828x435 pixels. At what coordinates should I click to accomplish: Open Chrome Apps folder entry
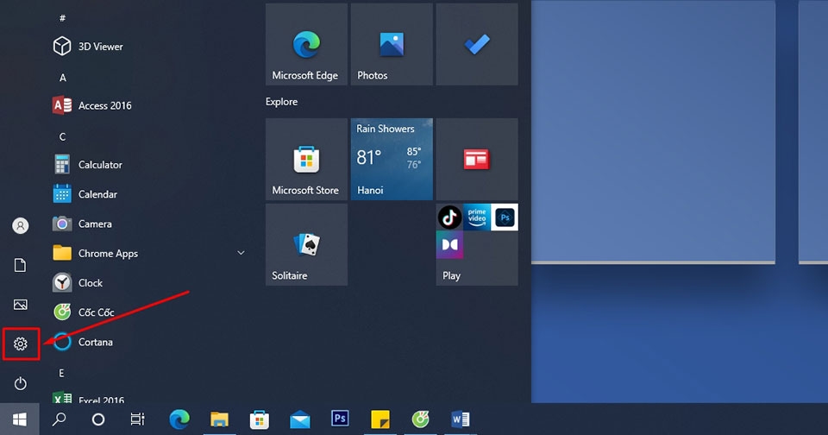click(96, 254)
